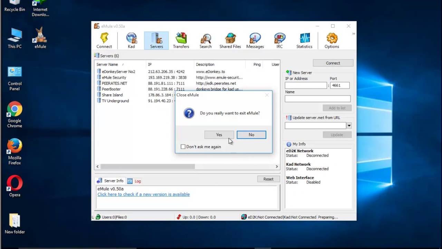Click the Update server.met panel icon
Image resolution: width=442 pixels, height=249 pixels.
[289, 118]
